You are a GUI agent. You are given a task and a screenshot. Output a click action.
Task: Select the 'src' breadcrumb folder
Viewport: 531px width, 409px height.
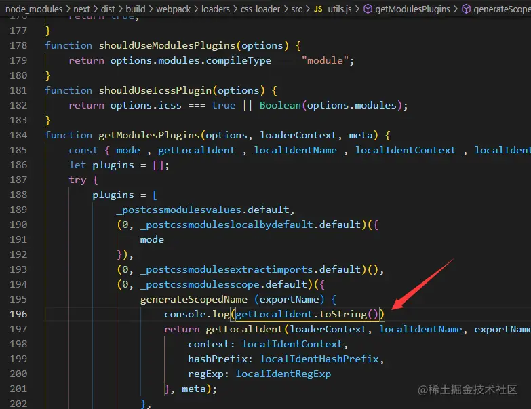click(296, 9)
